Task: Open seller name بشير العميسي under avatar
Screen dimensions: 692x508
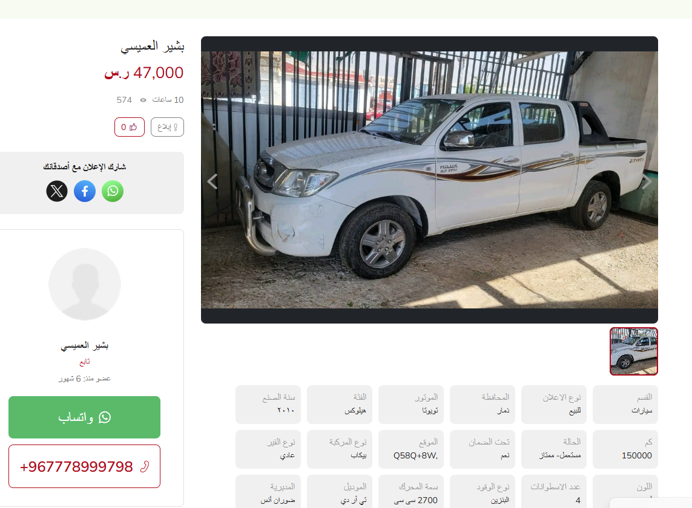Action: [x=85, y=346]
